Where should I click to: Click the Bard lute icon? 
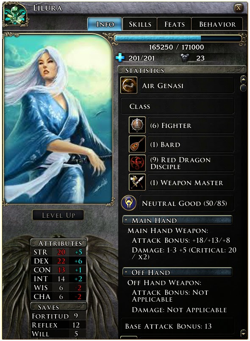pos(137,144)
